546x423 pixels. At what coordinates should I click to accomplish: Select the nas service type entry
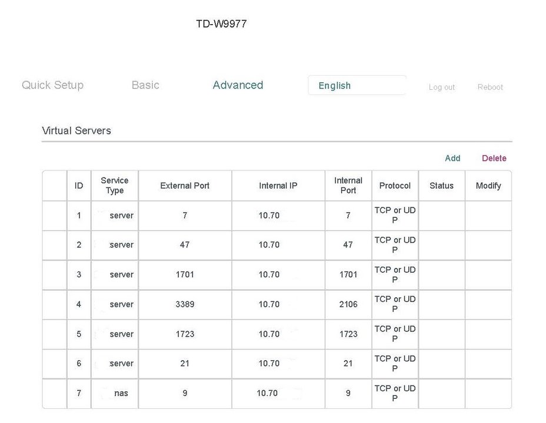pyautogui.click(x=121, y=394)
